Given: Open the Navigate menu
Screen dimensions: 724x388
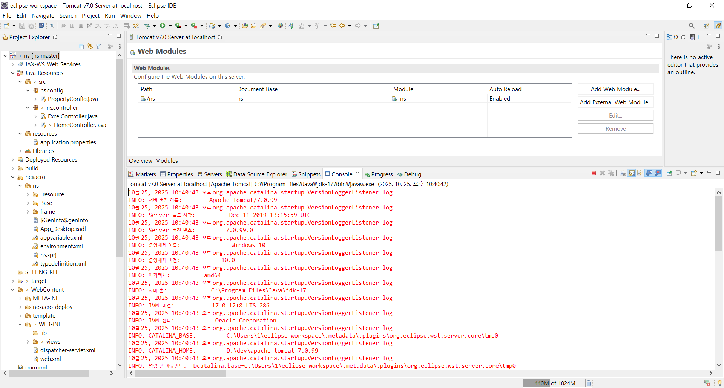Looking at the screenshot, I should [43, 15].
